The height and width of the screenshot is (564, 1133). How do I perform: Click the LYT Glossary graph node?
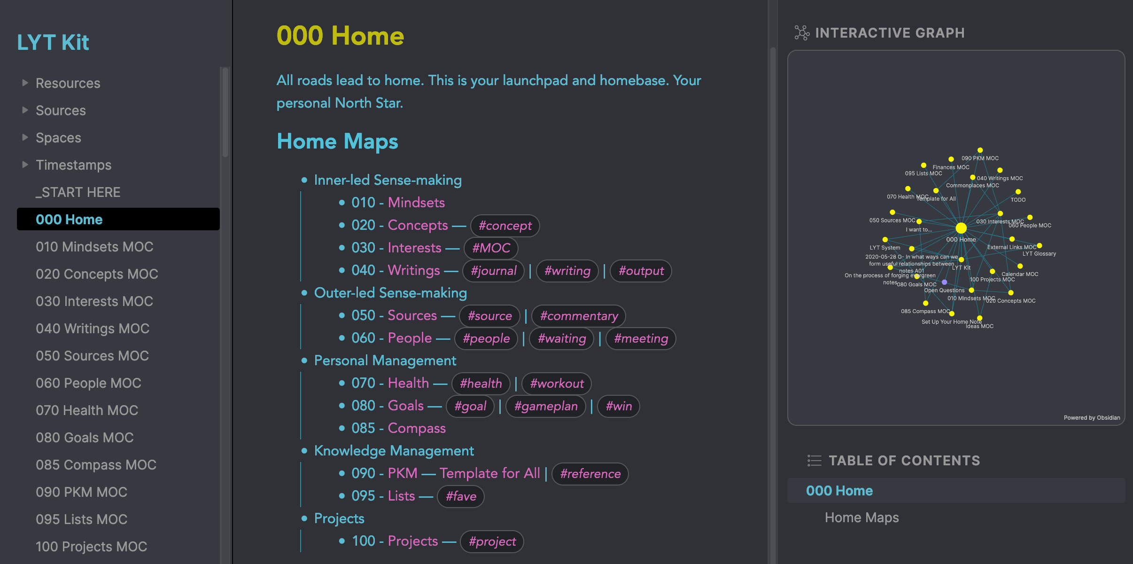tap(1040, 246)
